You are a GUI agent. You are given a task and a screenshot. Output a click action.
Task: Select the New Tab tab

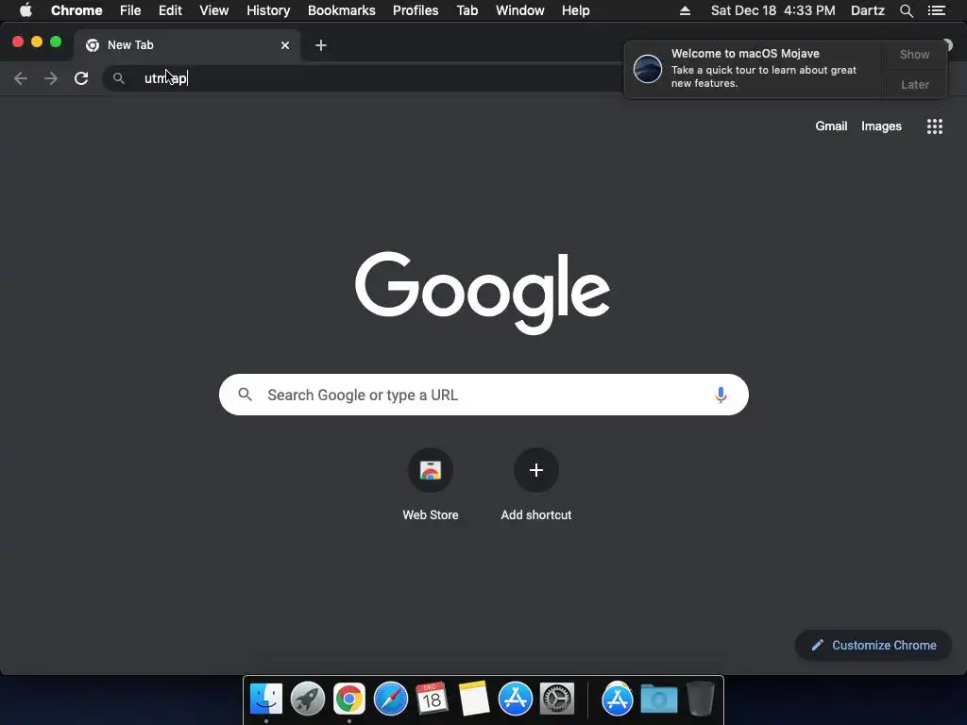(187, 45)
